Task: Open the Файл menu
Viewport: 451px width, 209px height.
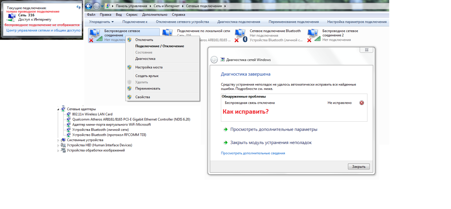Action: (91, 15)
